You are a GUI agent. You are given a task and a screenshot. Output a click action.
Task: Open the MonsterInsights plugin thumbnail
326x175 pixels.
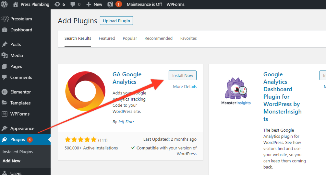click(236, 91)
